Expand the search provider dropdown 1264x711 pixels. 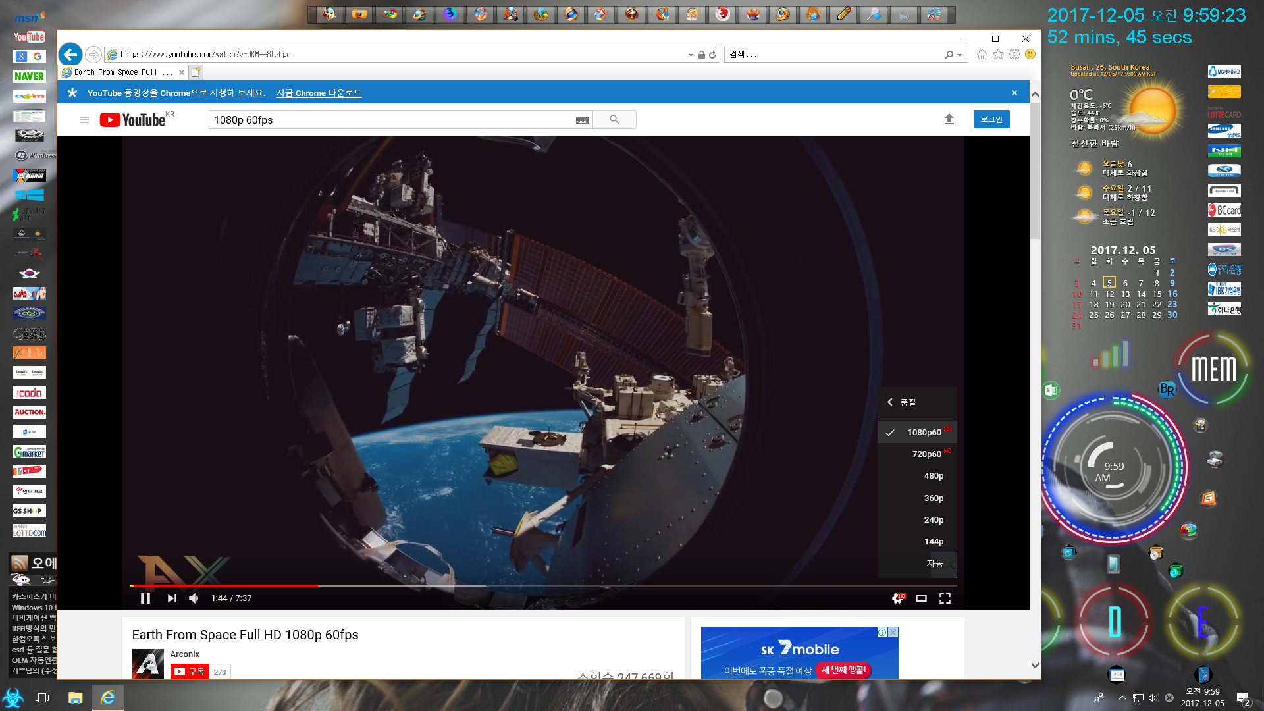(x=960, y=55)
